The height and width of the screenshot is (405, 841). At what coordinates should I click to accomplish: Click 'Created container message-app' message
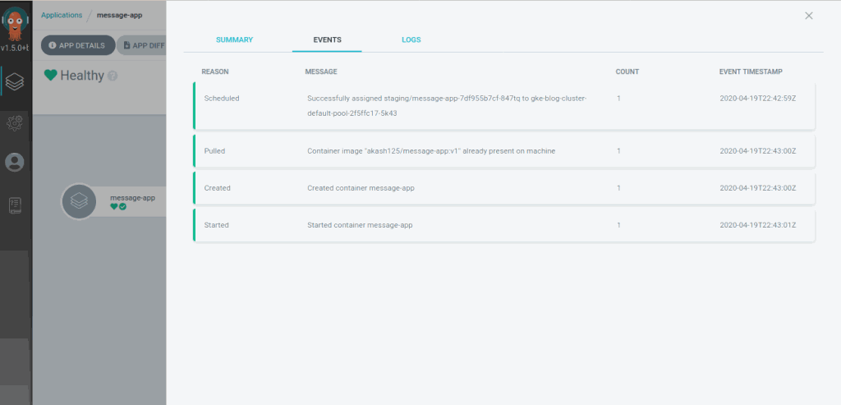tap(361, 188)
